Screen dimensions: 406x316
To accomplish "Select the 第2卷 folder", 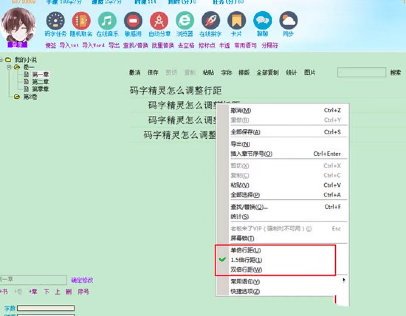I will coord(30,97).
